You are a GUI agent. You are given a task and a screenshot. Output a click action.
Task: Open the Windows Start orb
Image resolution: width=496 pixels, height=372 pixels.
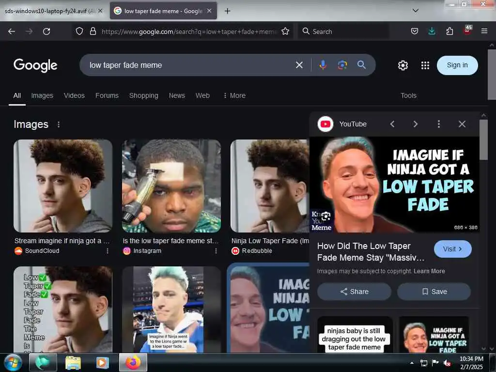pyautogui.click(x=13, y=362)
